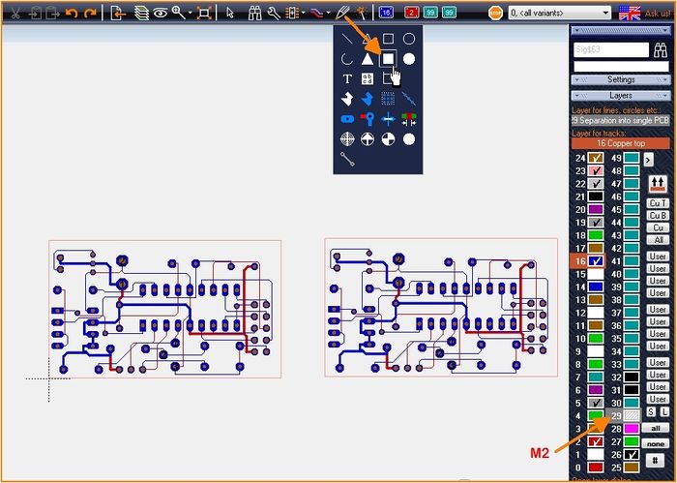Viewport: 677px width, 483px height.
Task: Toggle the layer 24 visibility checkbox
Action: pos(597,157)
